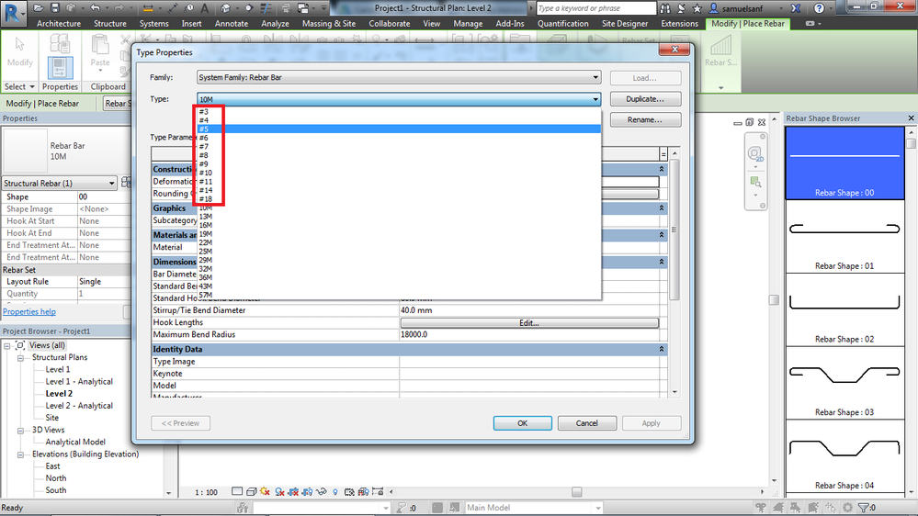
Task: Click Cancel in Type Properties dialog
Action: 586,423
